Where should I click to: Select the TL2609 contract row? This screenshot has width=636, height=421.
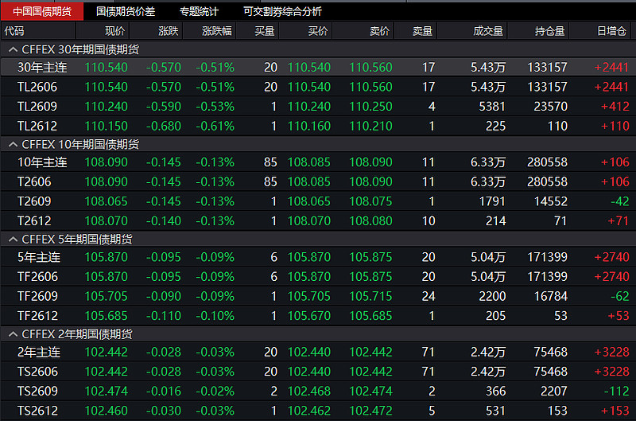coord(318,107)
